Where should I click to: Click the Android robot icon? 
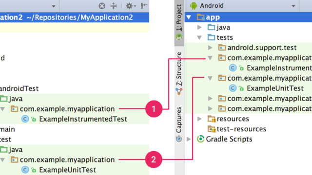coord(194,6)
